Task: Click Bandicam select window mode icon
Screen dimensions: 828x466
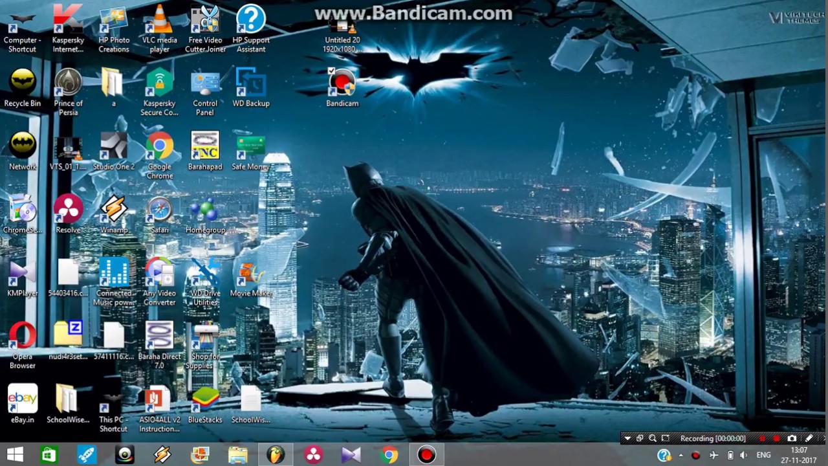Action: pos(640,438)
